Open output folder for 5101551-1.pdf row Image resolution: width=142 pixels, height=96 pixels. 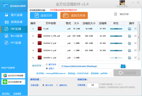[x=130, y=58]
